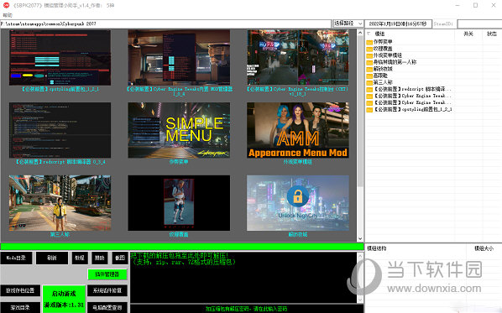Click the 赞助 button
This screenshot has height=313, width=502.
pos(100,258)
